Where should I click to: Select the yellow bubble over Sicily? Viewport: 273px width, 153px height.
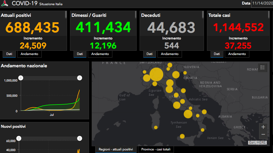182,136
